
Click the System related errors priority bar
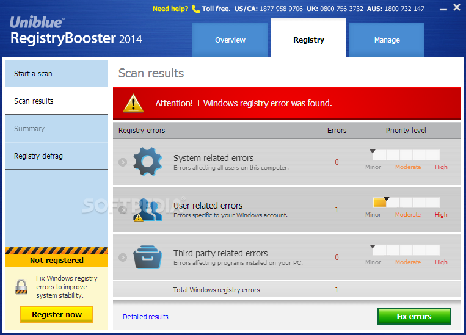(406, 155)
